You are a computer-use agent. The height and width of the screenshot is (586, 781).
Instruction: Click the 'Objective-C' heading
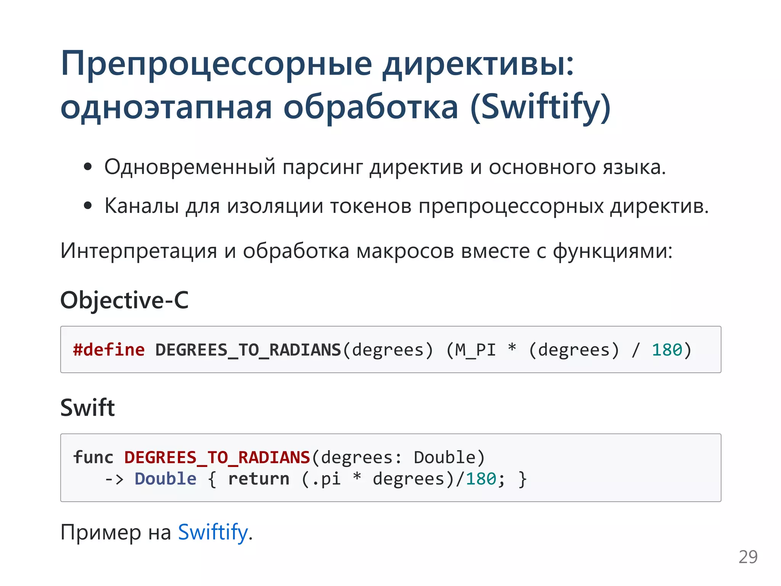click(x=124, y=300)
